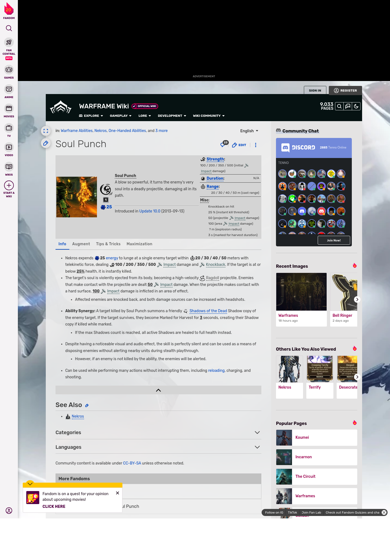Screen dimensions: 390x542
Task: Open wiki search magnifier in header
Action: pos(339,106)
